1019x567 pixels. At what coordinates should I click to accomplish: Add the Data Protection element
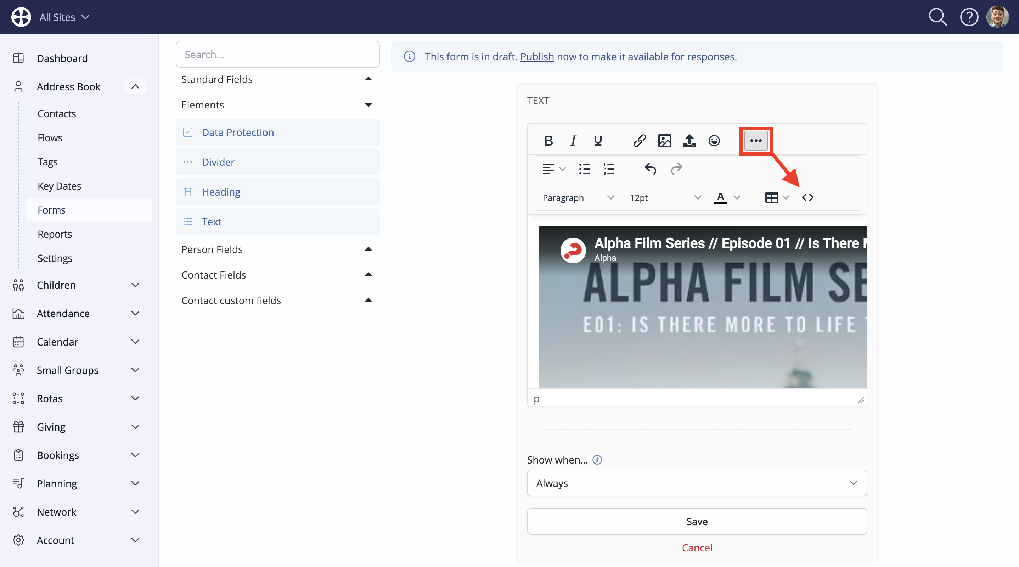(278, 132)
